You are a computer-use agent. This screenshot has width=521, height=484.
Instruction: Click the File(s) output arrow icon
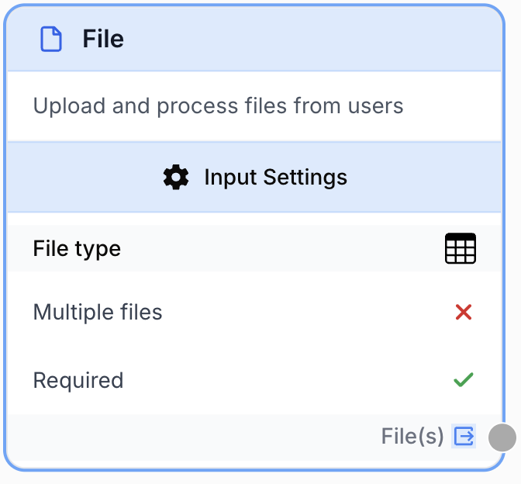point(464,436)
